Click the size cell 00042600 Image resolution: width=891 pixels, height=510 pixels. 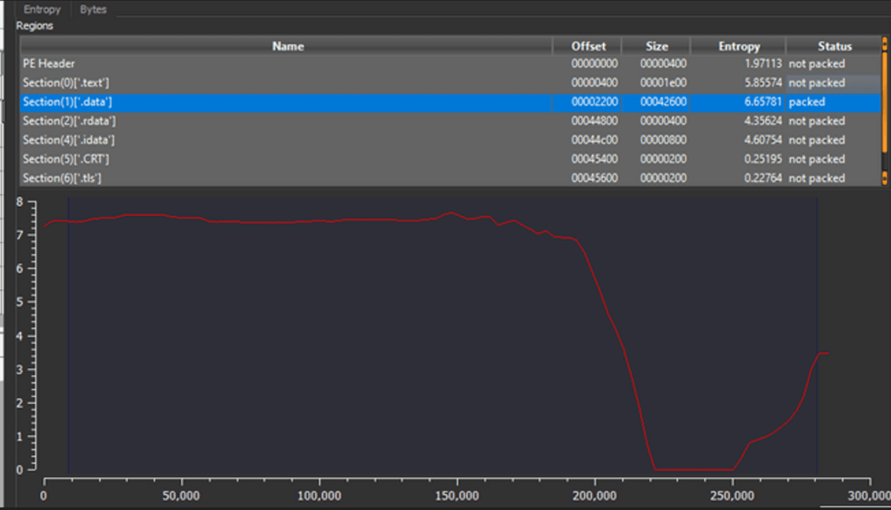point(663,103)
